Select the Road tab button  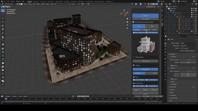(152, 26)
